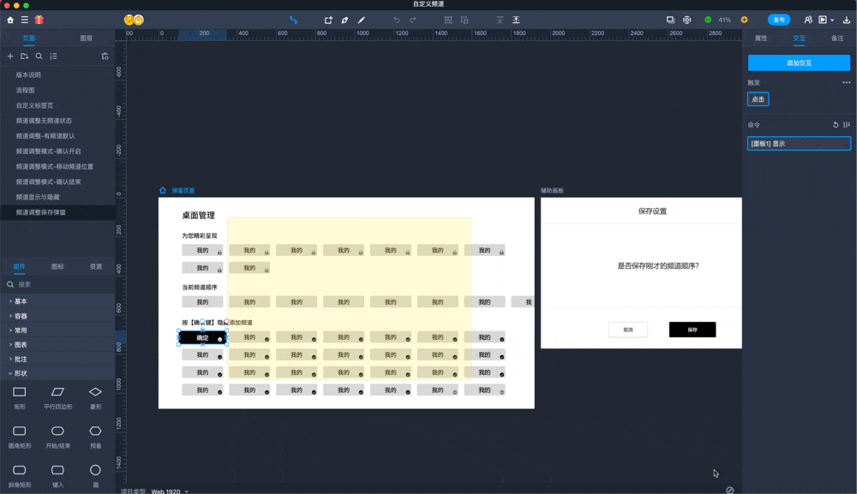This screenshot has width=857, height=494.
Task: Open the page recycle bin icon
Action: pyautogui.click(x=105, y=57)
